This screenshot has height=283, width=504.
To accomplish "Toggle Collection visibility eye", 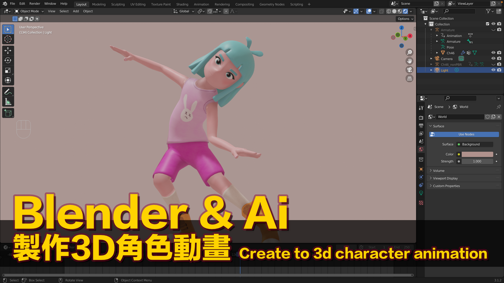I will [493, 24].
